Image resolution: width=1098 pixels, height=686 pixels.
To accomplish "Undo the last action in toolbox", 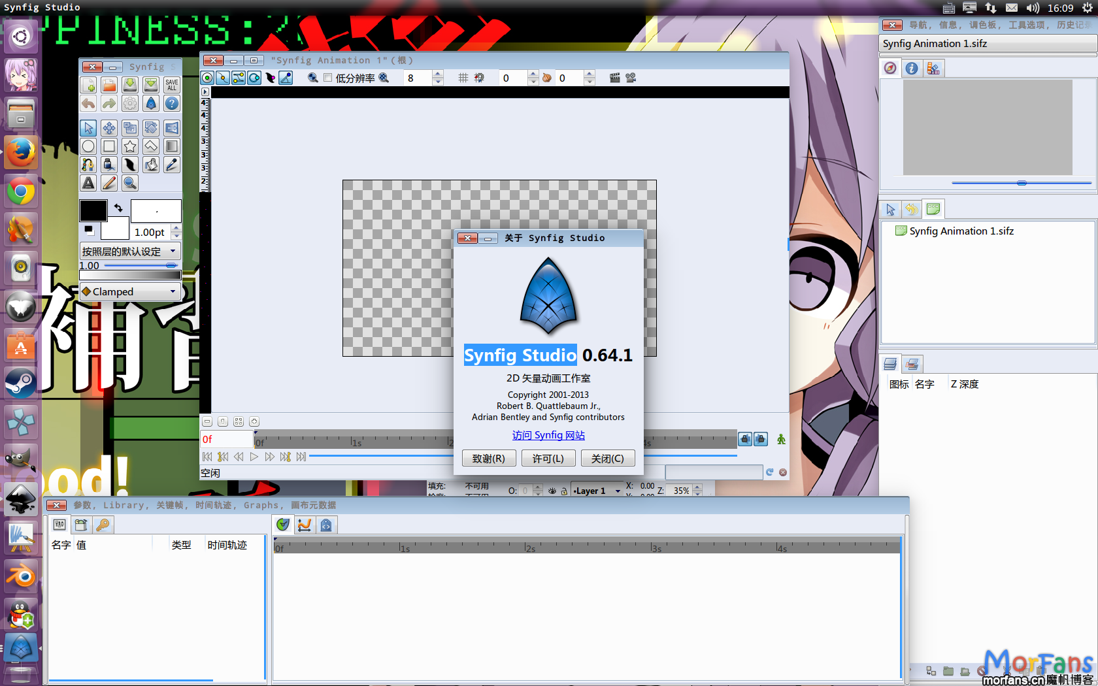I will coord(88,103).
